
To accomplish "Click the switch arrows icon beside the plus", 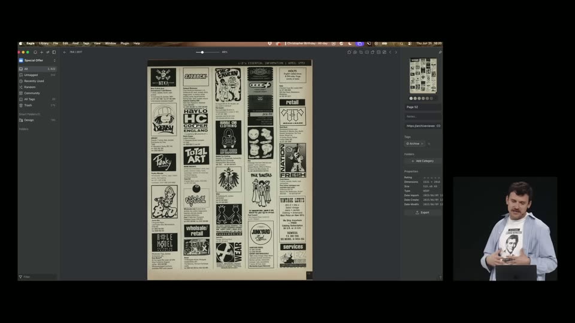I will pos(48,52).
